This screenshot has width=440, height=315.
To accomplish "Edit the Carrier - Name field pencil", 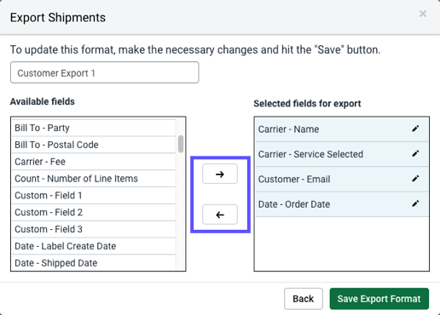I will pos(415,129).
